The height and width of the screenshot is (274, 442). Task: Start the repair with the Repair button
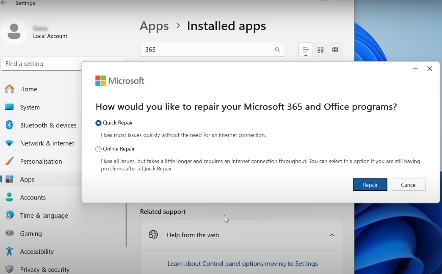[370, 185]
